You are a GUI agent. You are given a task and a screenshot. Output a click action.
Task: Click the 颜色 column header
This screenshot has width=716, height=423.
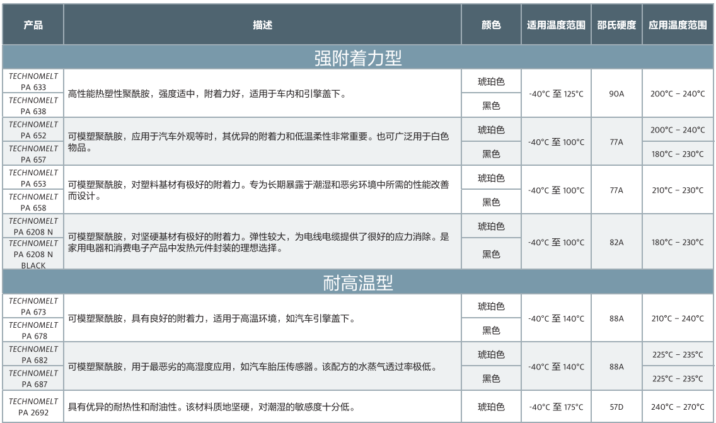coord(492,25)
